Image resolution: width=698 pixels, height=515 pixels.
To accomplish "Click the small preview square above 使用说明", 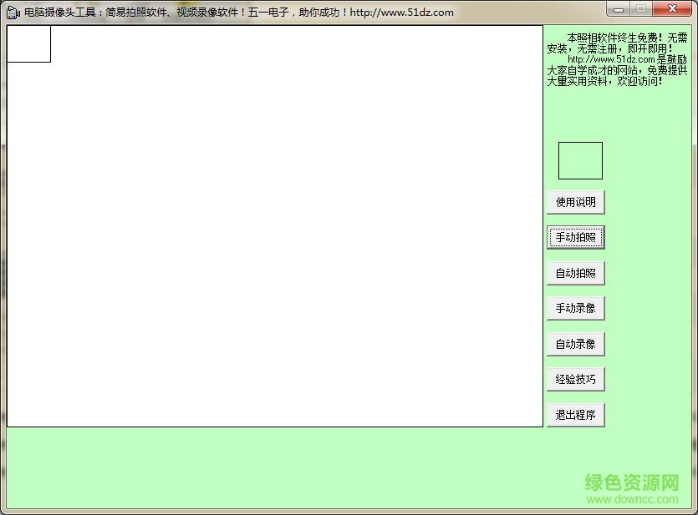I will point(580,160).
